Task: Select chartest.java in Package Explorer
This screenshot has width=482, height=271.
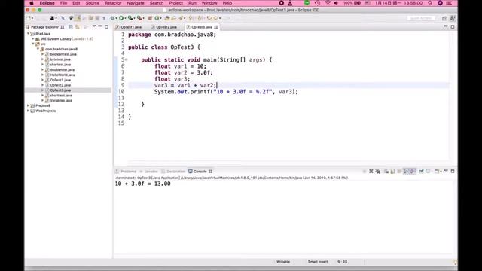Action: point(60,65)
